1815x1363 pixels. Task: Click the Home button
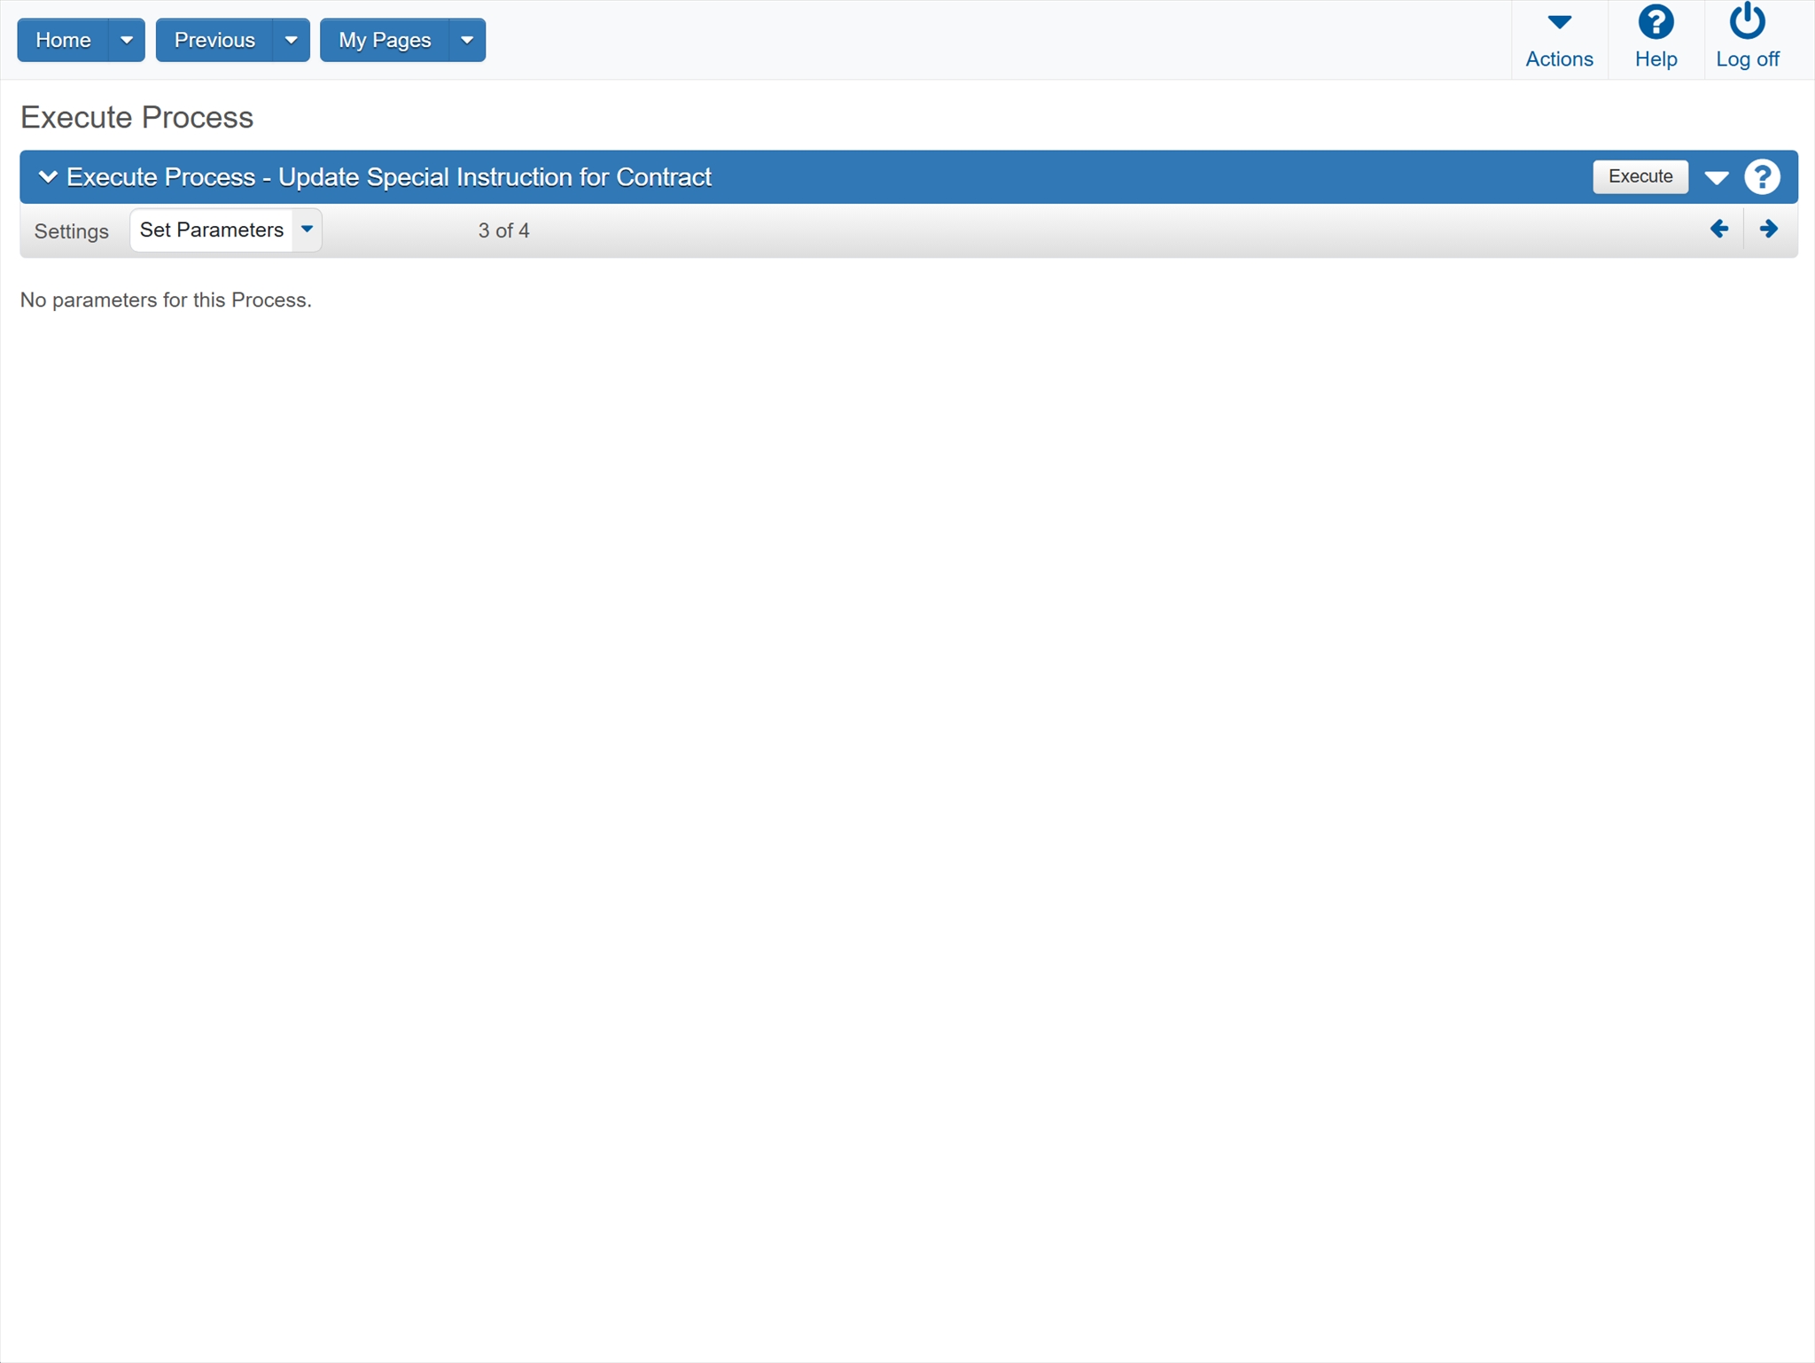[x=63, y=40]
